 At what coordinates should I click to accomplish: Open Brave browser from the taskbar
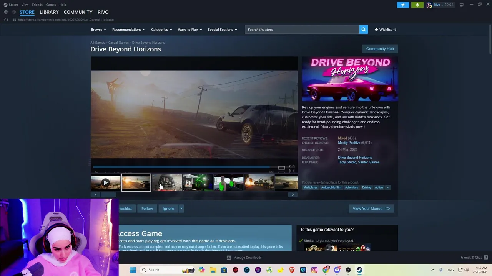tap(292, 270)
